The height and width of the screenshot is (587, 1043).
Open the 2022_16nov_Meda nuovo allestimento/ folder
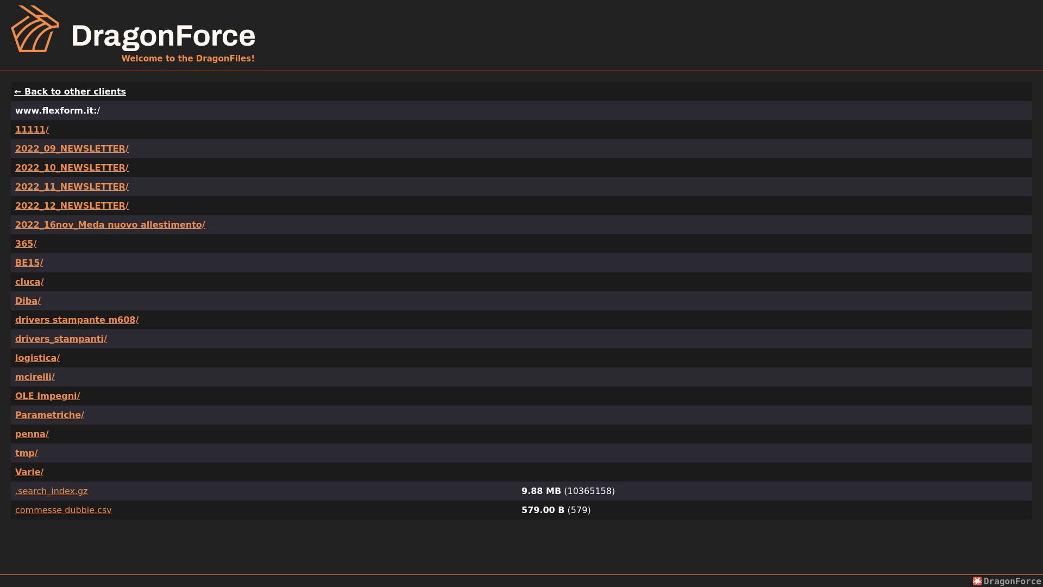110,224
